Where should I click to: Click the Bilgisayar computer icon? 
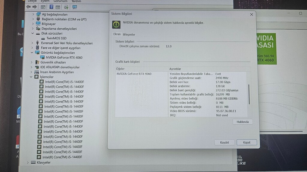pyautogui.click(x=38, y=24)
